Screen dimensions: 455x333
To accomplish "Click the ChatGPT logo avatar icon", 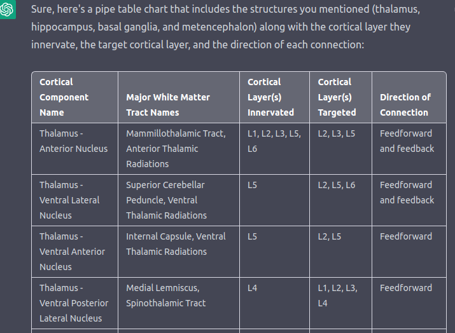I will click(7, 10).
